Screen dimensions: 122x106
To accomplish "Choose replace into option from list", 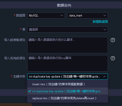I will (67, 98).
